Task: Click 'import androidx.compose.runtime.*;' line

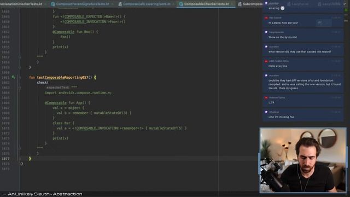Action: tap(78, 92)
